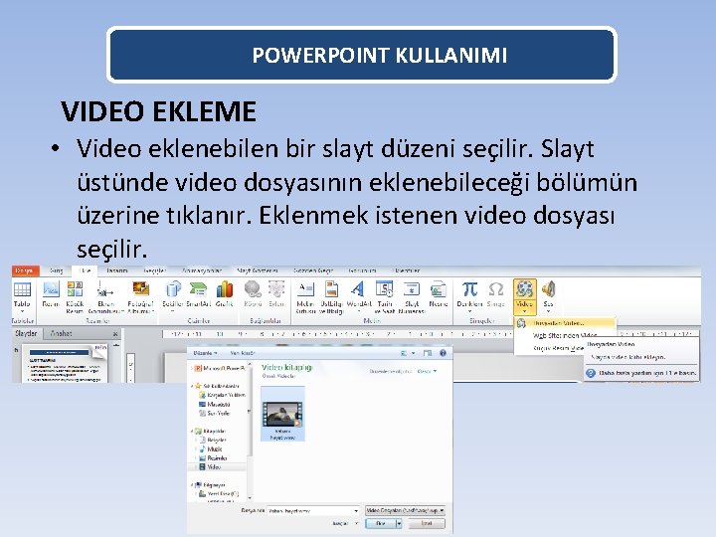Click the help question mark in file dialog
716x537 pixels.
(443, 353)
